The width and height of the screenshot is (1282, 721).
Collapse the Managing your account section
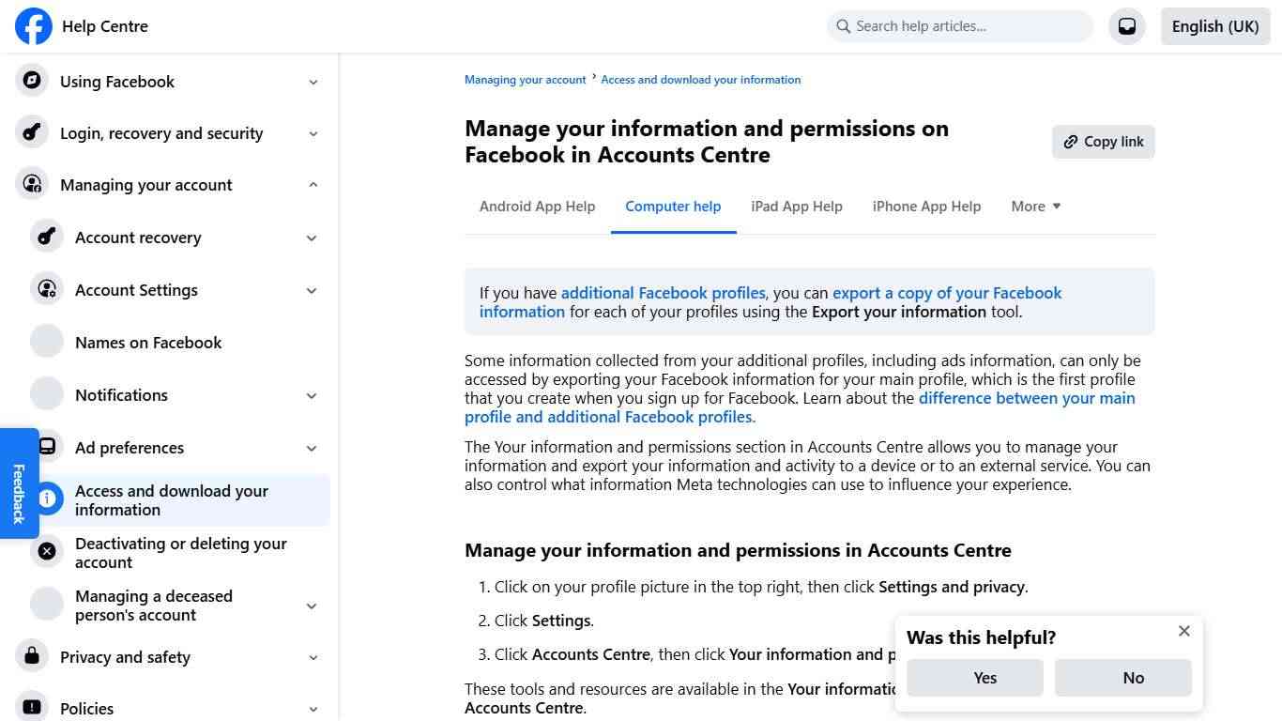pyautogui.click(x=313, y=184)
